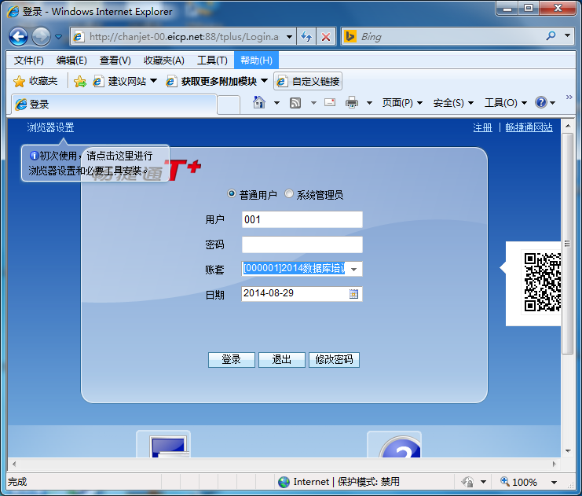Image resolution: width=582 pixels, height=496 pixels.
Task: Click the Refresh page icon
Action: pyautogui.click(x=306, y=37)
